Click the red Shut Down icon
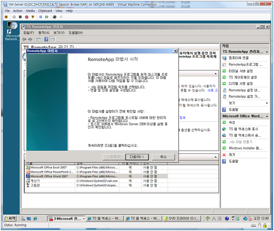 coord(27,17)
